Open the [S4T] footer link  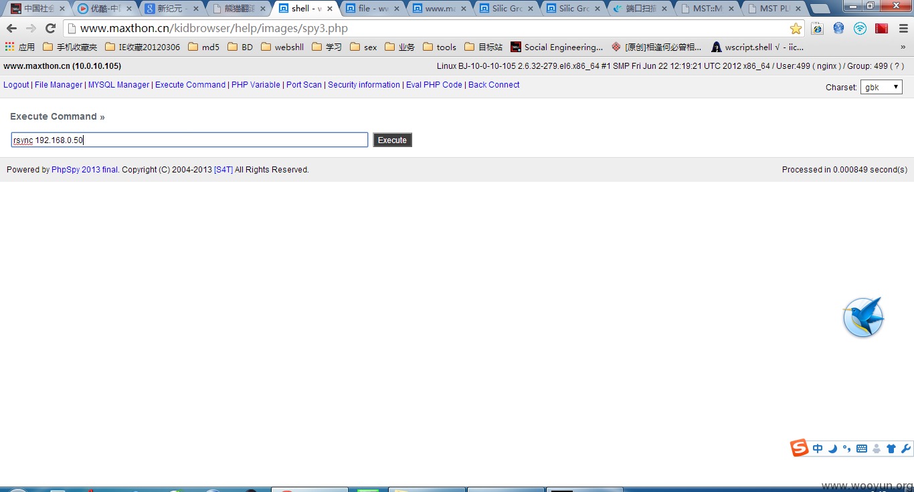click(223, 170)
